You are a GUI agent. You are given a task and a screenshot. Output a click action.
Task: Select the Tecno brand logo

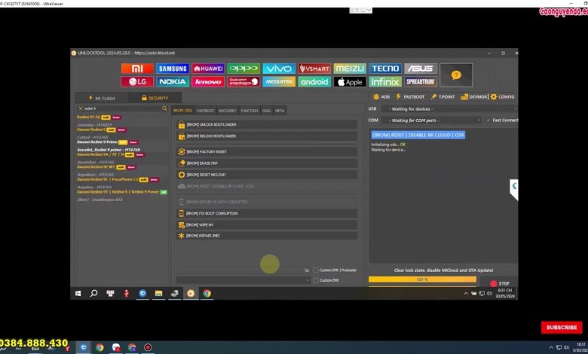[385, 69]
